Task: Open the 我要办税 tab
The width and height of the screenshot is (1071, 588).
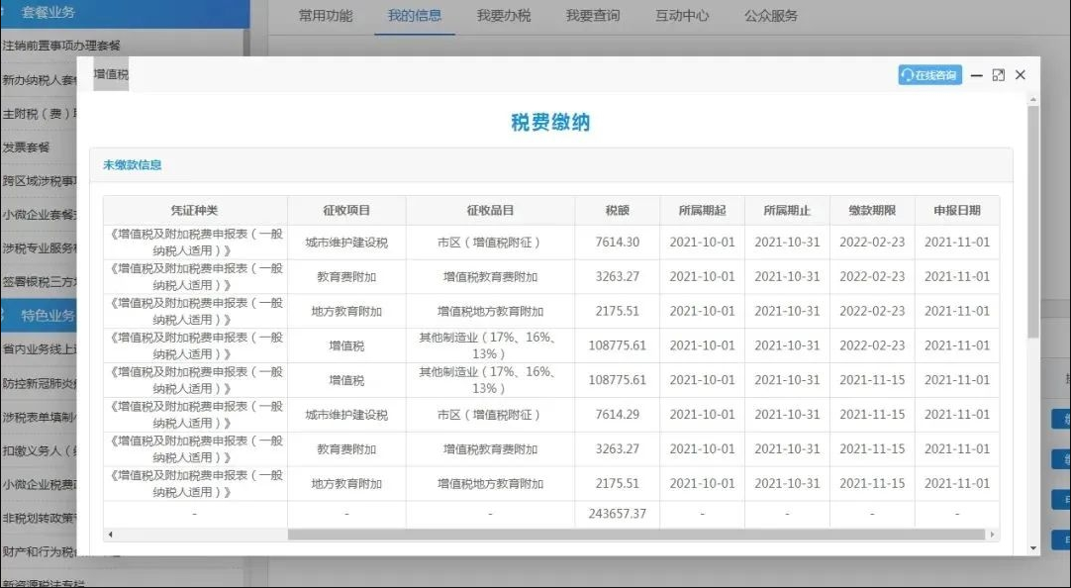Action: 503,16
